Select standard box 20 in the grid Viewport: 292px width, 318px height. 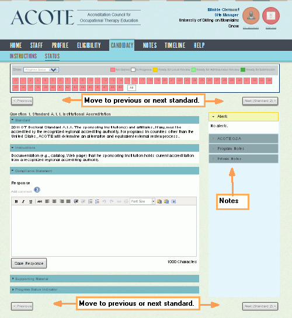(x=165, y=81)
